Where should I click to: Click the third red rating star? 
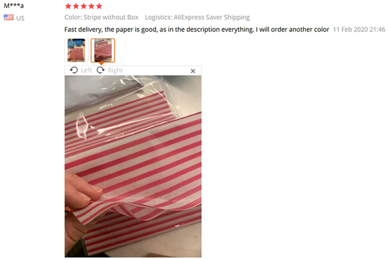click(83, 6)
